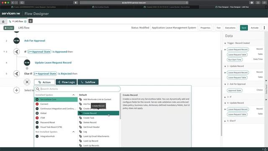Select the ITSM spoke
Image resolution: width=268 pixels, height=151 pixels.
point(56,118)
